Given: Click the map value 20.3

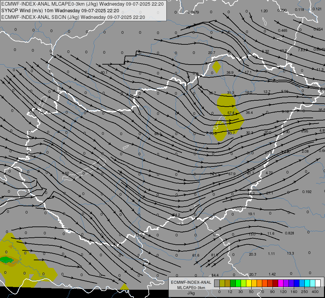Looking at the screenshot, I should coord(253,254).
